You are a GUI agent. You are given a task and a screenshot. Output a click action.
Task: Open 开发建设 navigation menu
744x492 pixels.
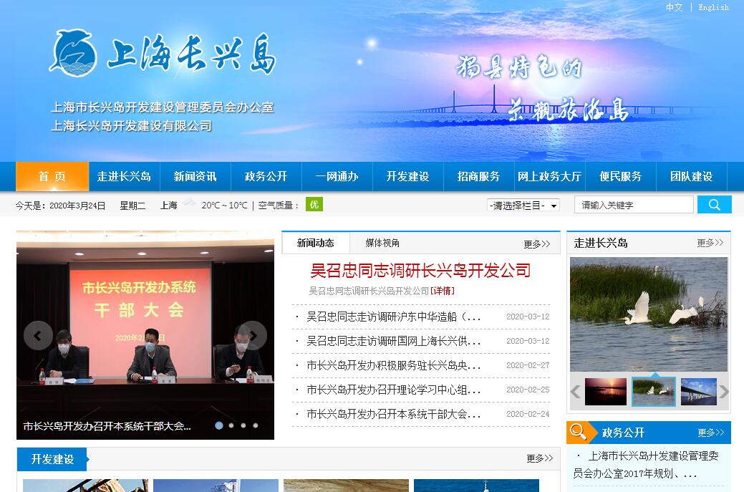407,176
